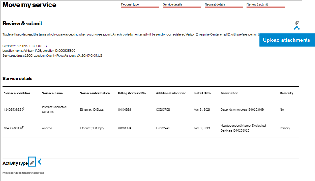
Task: Go to the Review & submit step
Action: pyautogui.click(x=265, y=5)
